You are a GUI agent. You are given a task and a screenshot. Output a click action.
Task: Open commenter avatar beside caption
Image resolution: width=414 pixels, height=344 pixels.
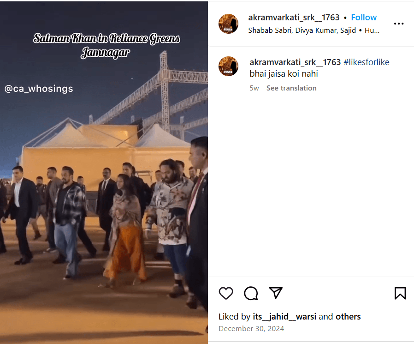(x=228, y=66)
